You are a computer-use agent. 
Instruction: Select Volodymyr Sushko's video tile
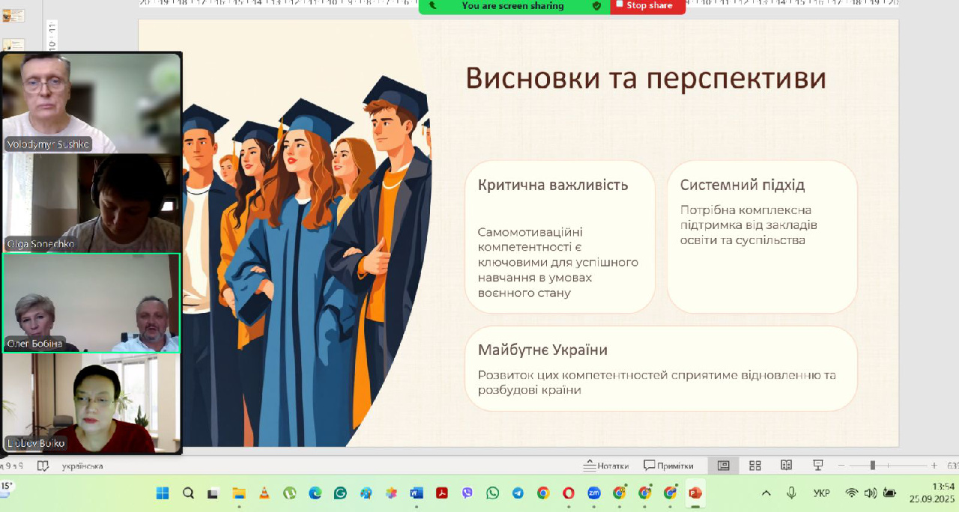(91, 103)
